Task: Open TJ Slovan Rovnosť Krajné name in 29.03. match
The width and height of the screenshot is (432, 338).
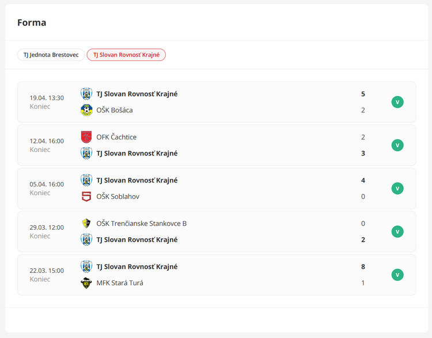Action: point(137,240)
